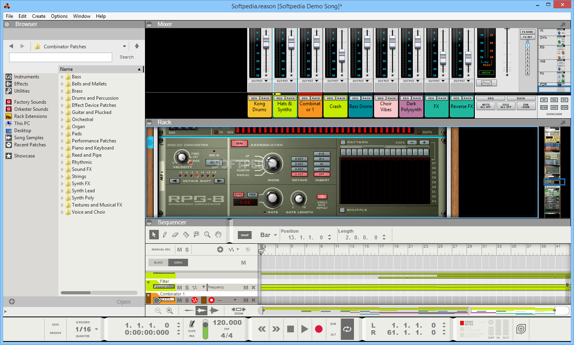Open the Combinator Patches folder dropdown
The width and height of the screenshot is (574, 345).
124,46
